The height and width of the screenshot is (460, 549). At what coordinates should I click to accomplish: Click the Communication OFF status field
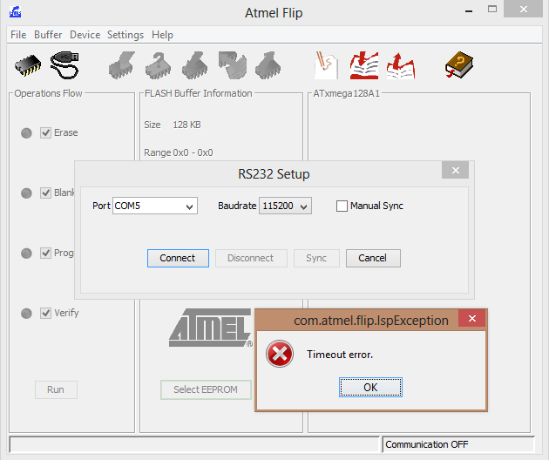458,444
